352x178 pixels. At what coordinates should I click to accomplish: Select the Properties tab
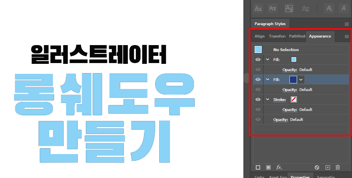[x=300, y=176]
